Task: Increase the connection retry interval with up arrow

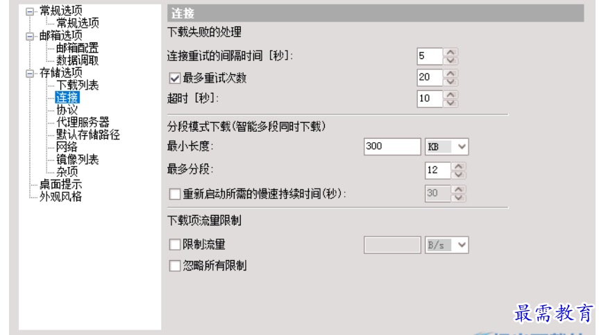Action: pyautogui.click(x=450, y=52)
